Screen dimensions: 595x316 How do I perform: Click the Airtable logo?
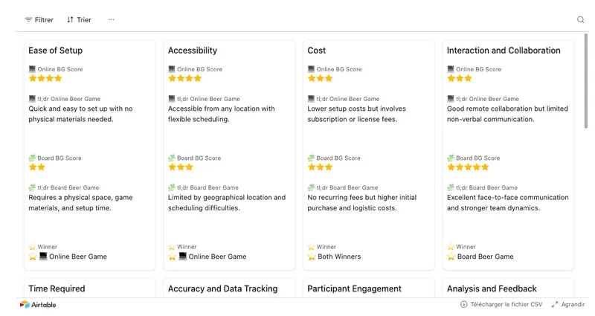pyautogui.click(x=38, y=305)
